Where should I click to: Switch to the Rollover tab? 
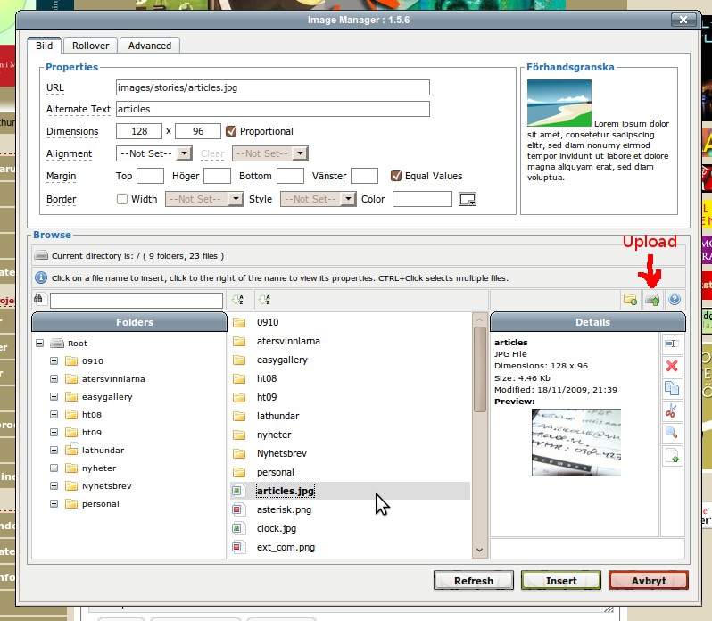[90, 46]
